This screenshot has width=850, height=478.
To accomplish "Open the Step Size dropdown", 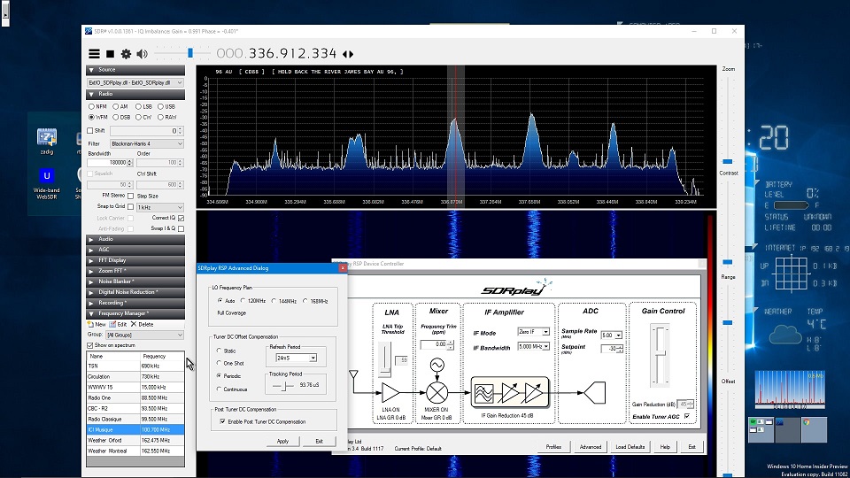I will (x=160, y=207).
